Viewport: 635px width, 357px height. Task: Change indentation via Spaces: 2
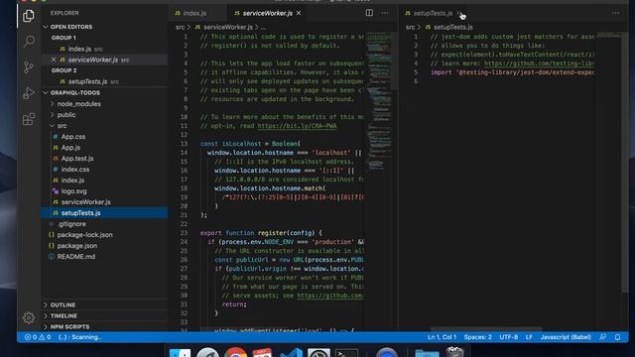pyautogui.click(x=477, y=337)
